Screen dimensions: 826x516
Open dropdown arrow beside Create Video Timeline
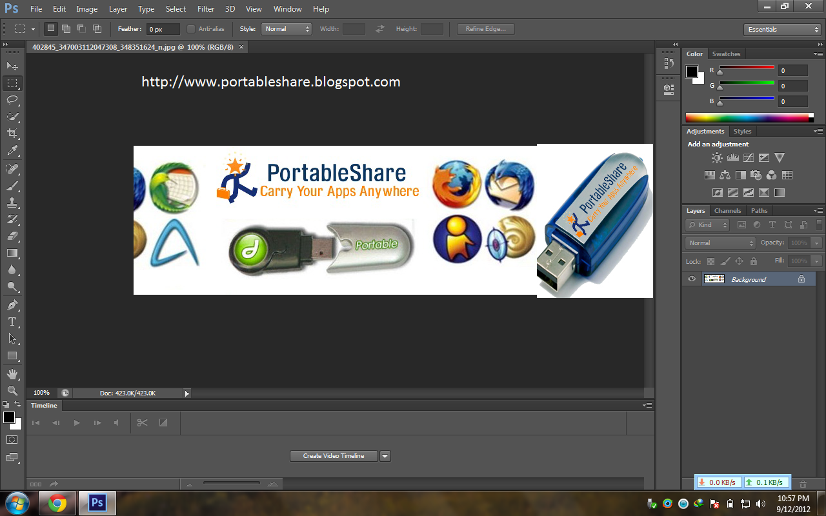point(385,456)
